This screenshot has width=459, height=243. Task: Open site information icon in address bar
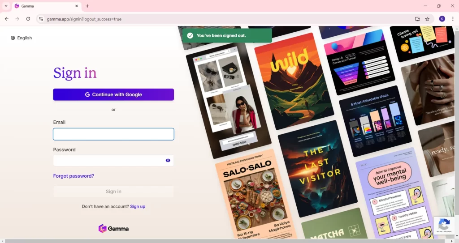tap(41, 19)
